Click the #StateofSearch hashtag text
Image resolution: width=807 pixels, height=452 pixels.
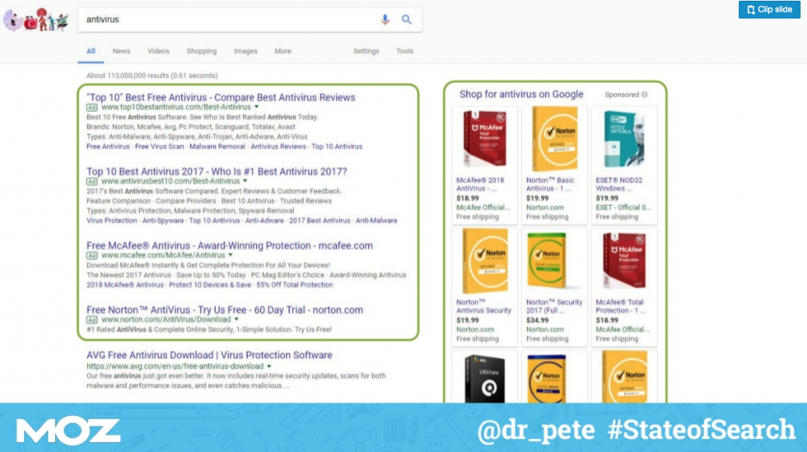702,429
